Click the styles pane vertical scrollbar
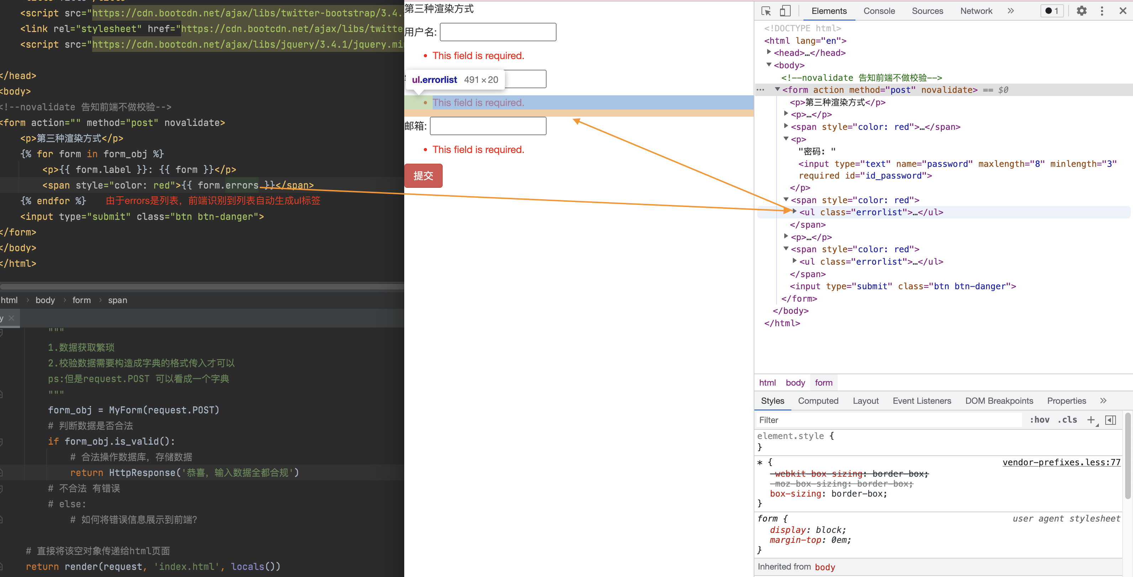This screenshot has width=1133, height=577. click(1128, 455)
